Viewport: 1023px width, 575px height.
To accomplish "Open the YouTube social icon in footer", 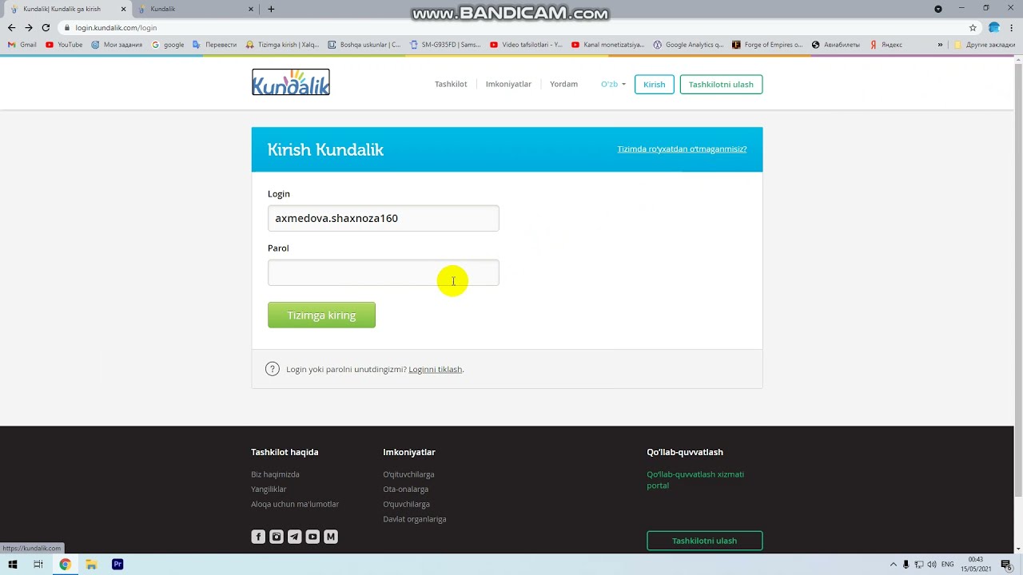I will tap(312, 537).
